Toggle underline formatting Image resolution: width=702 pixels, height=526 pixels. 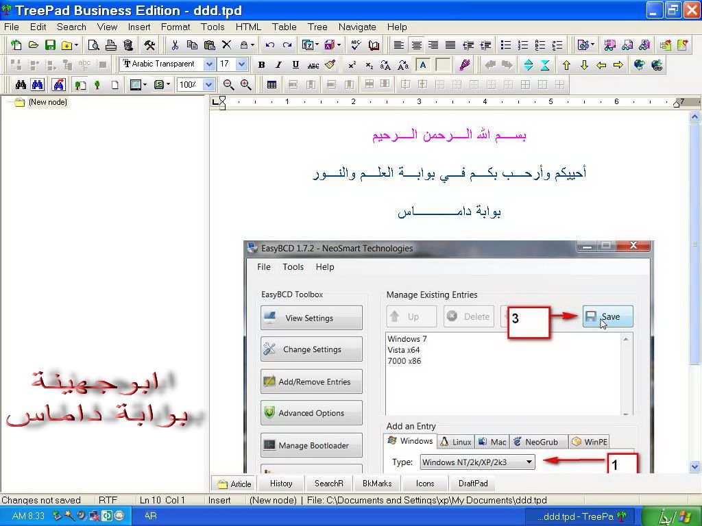coord(295,65)
